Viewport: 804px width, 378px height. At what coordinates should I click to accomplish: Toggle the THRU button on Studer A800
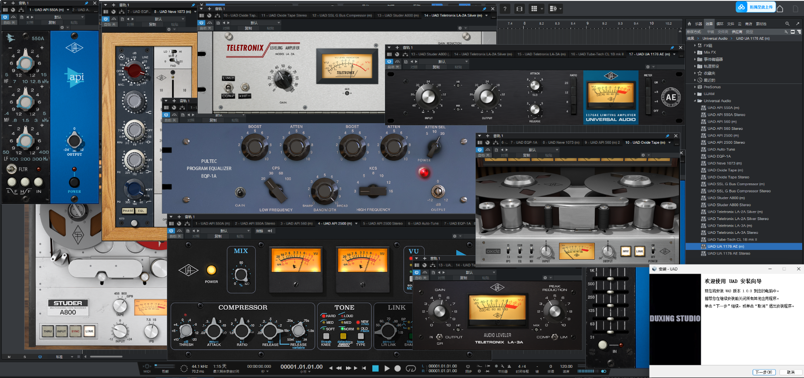tap(48, 331)
